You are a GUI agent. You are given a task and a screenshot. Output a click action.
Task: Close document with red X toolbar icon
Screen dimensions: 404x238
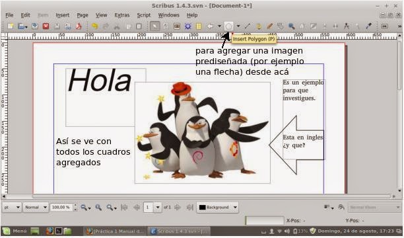pos(46,26)
